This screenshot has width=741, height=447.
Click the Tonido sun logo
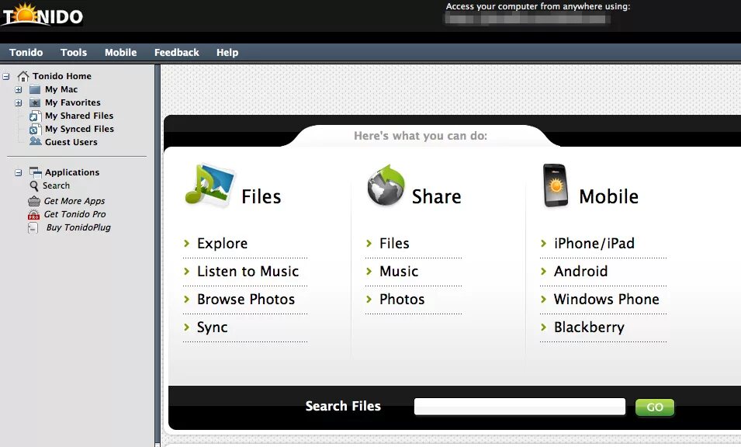click(x=43, y=14)
